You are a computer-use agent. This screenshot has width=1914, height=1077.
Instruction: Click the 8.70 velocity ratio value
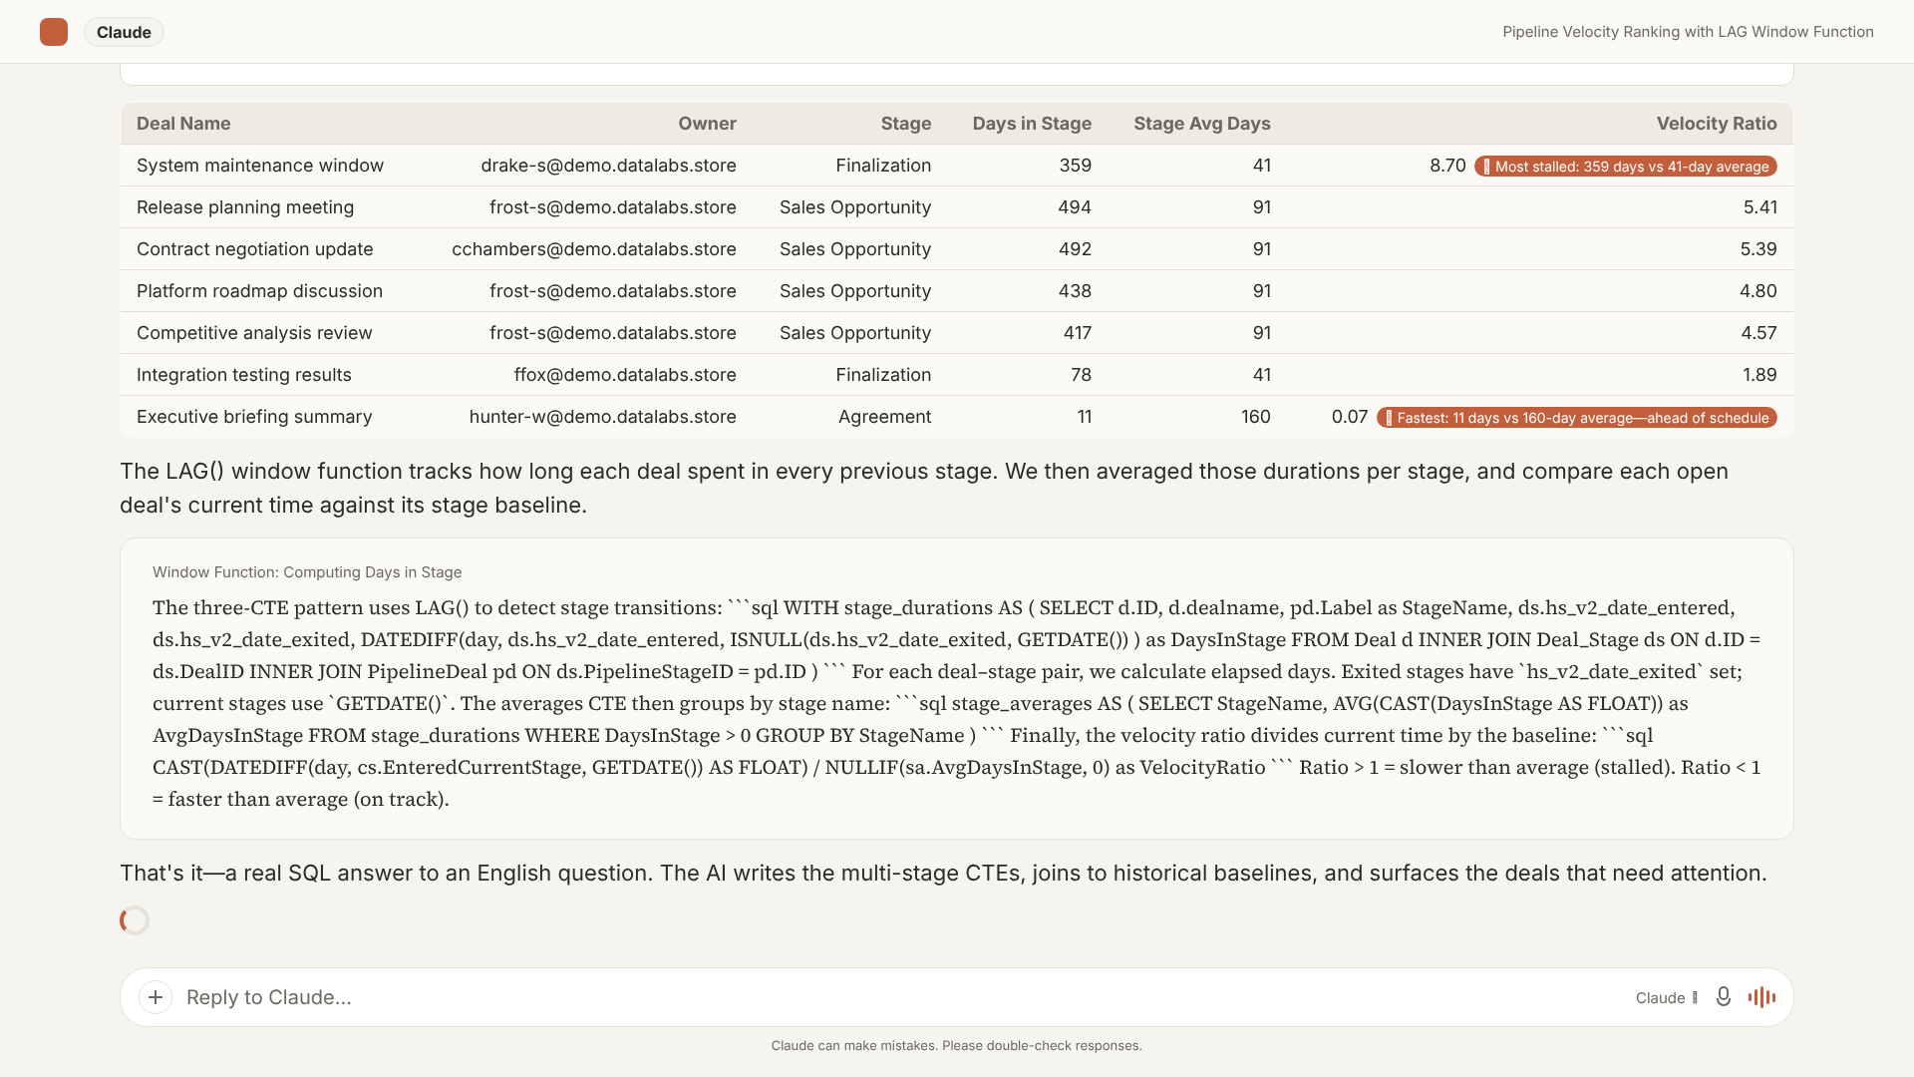1447,166
